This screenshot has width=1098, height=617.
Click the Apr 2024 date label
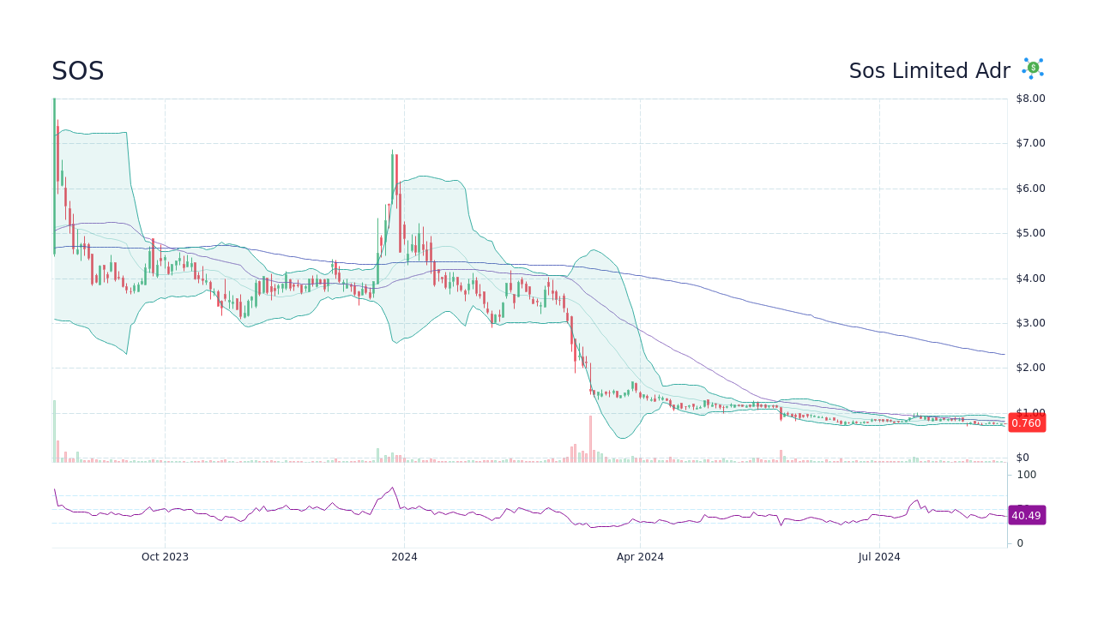click(640, 557)
